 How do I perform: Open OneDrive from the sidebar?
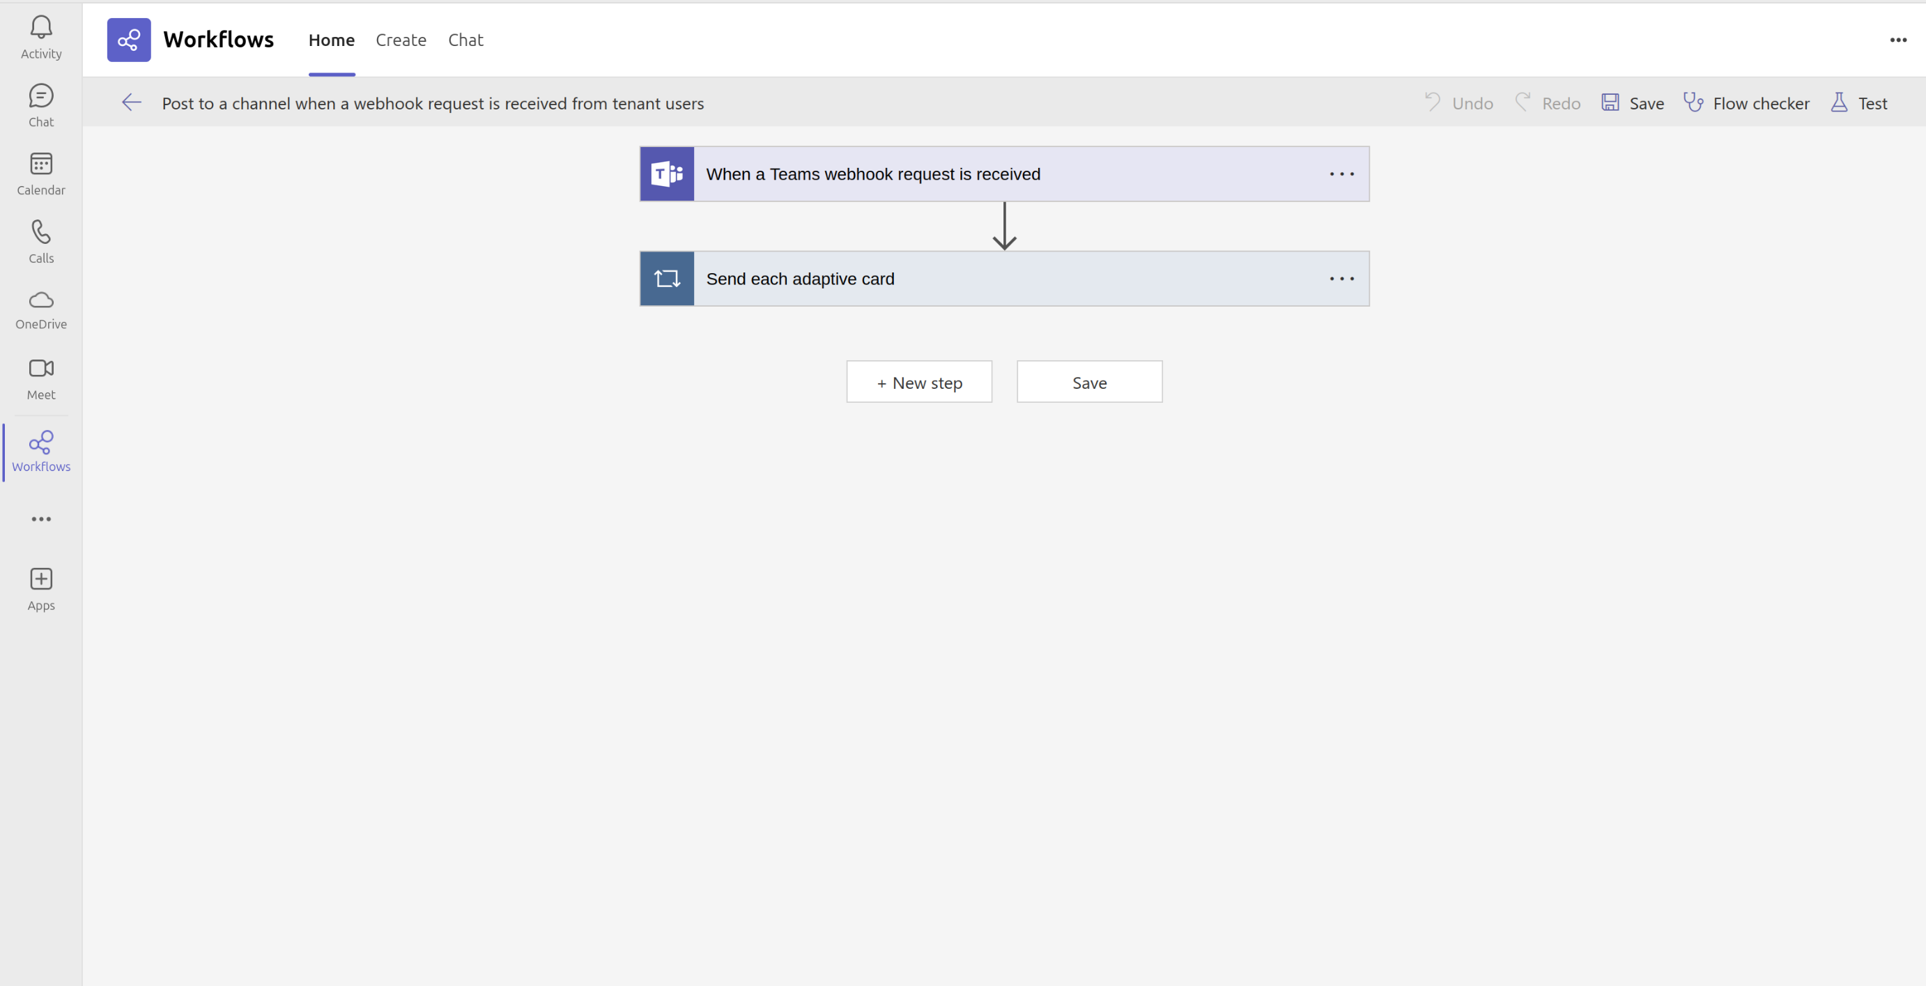(41, 308)
